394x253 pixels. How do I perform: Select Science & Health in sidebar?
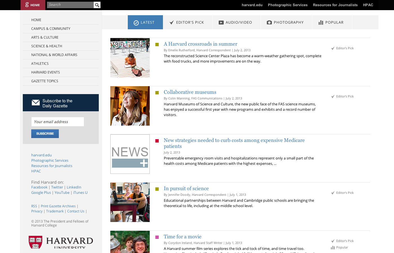(61, 46)
